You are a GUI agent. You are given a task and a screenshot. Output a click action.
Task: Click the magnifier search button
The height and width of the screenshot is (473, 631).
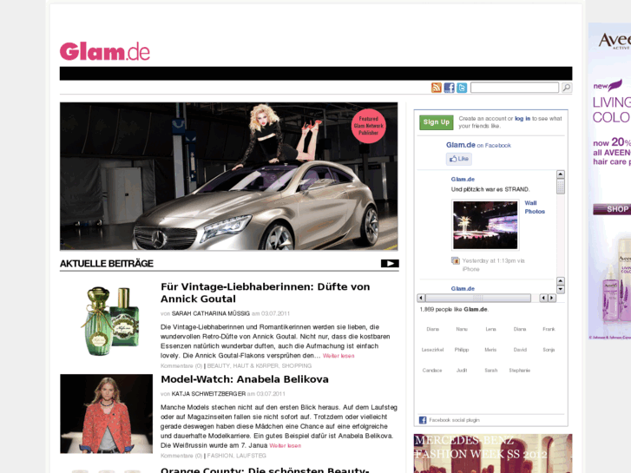click(x=567, y=88)
